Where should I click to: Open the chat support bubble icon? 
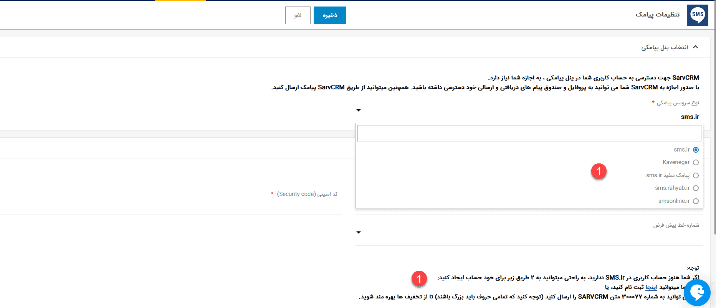697,293
